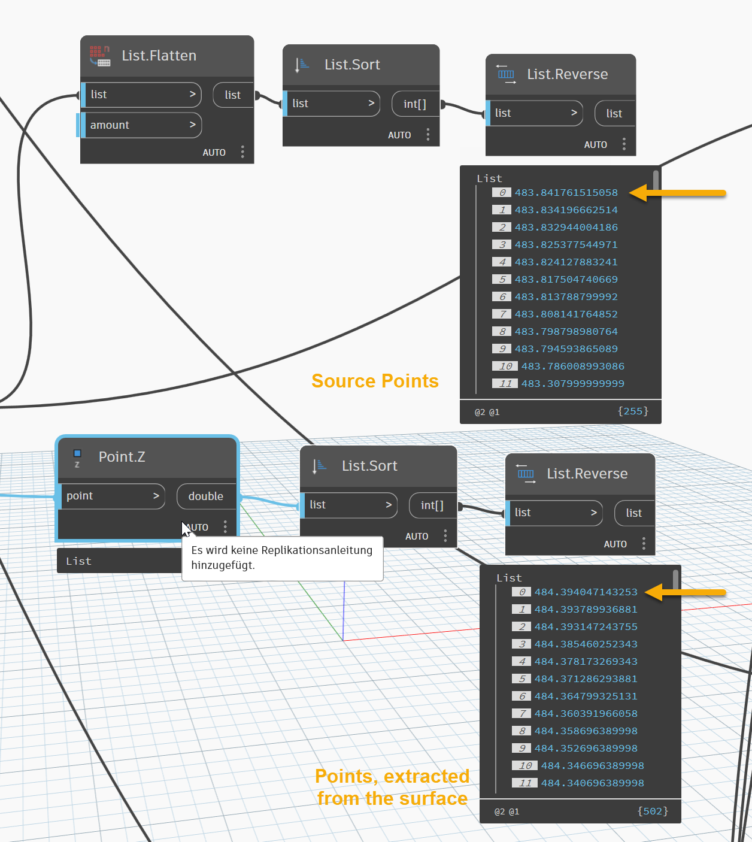Click @2 @1 level label in upper preview
The height and width of the screenshot is (842, 752).
pos(487,413)
